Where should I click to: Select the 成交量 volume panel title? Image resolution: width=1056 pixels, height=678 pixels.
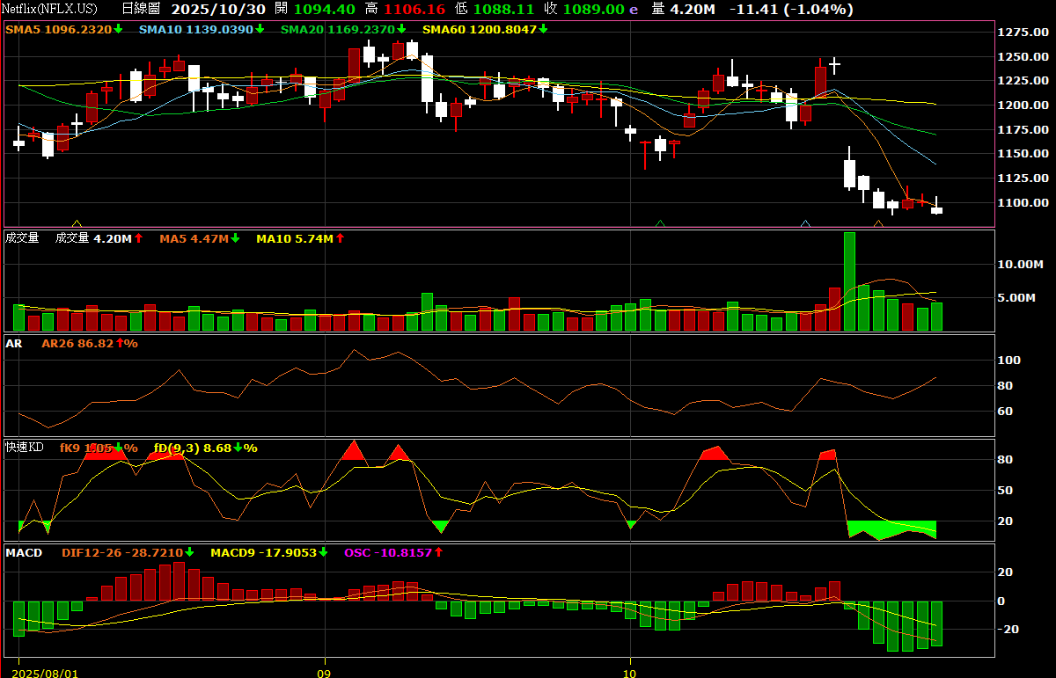tap(22, 238)
